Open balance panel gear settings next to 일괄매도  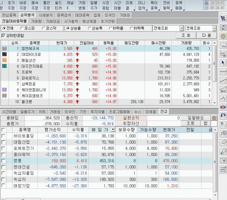click(214, 118)
